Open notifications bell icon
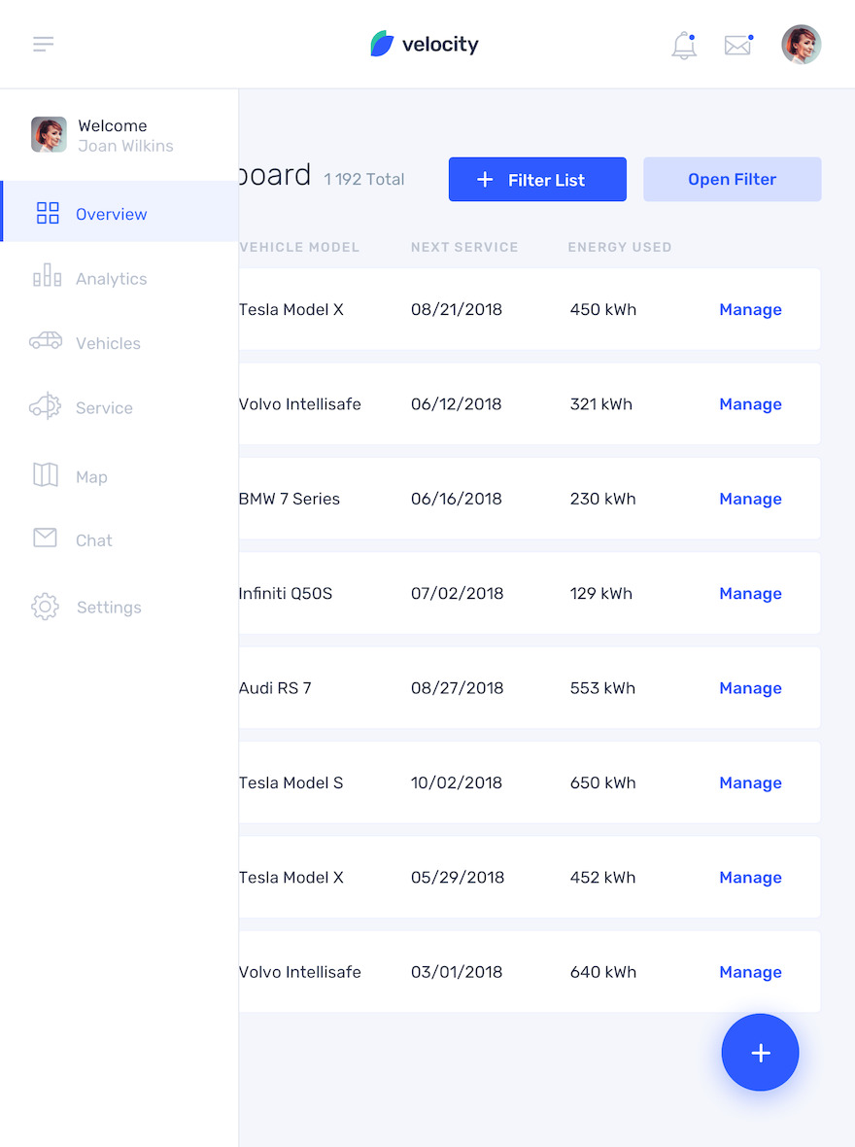855x1147 pixels. coord(684,46)
